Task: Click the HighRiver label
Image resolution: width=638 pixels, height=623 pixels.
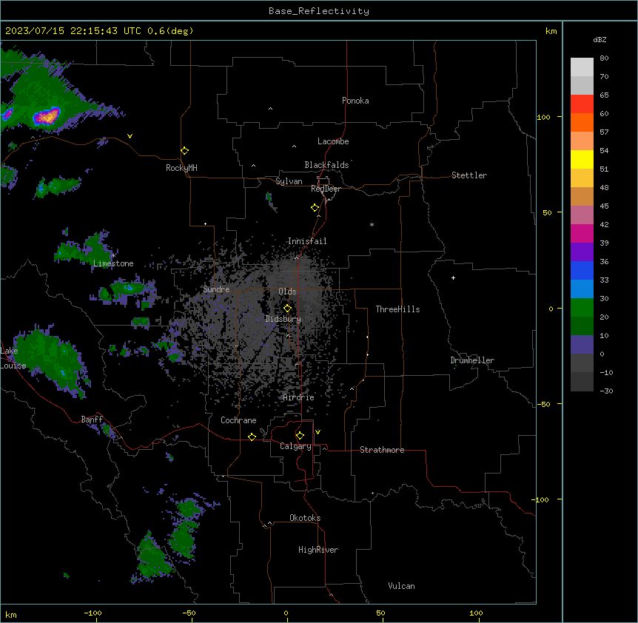Action: pyautogui.click(x=318, y=550)
